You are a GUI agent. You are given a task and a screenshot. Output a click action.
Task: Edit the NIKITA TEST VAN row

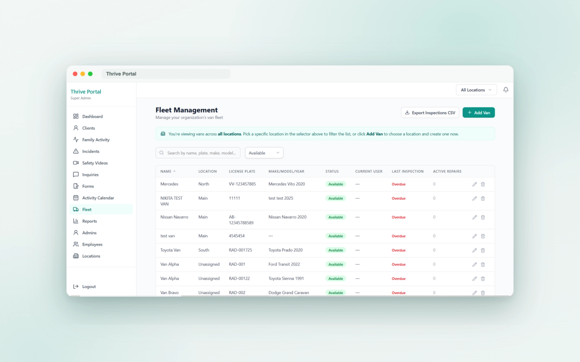(x=475, y=198)
